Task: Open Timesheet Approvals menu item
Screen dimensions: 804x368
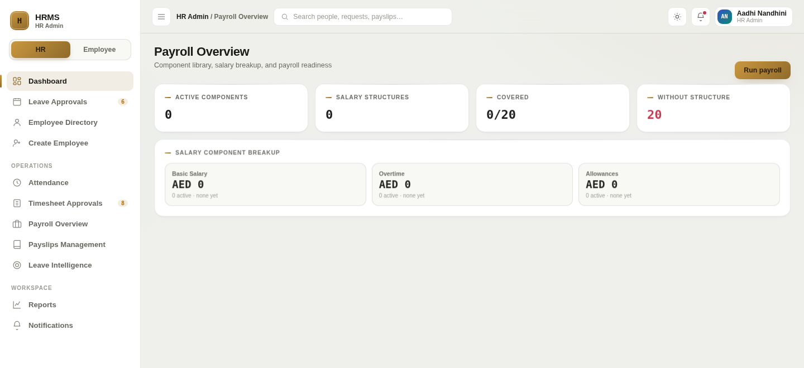Action: coord(70,204)
